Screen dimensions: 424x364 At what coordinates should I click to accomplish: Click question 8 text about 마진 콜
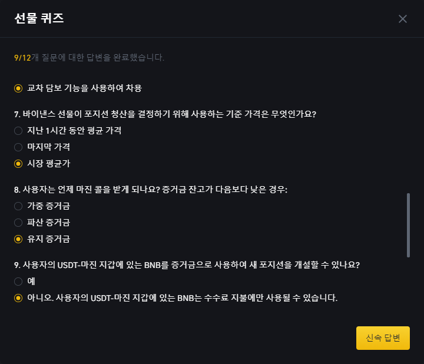pos(151,190)
